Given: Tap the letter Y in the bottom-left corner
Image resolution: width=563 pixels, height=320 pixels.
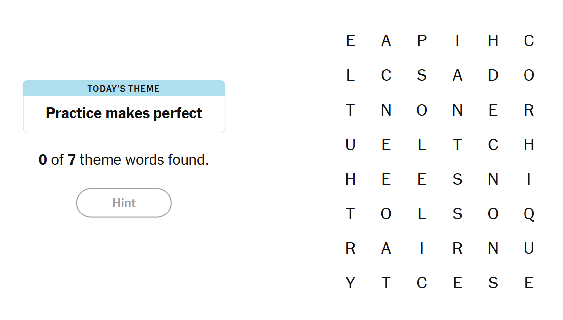Looking at the screenshot, I should click(x=350, y=283).
